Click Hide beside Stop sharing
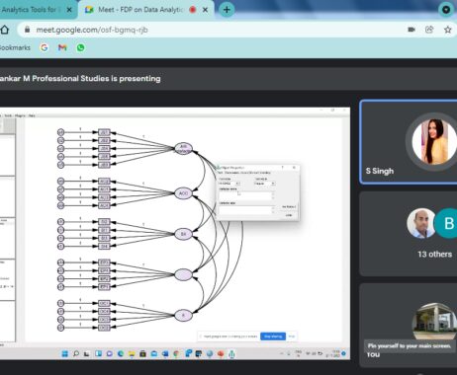Viewport: 457px width, 375px height. click(x=292, y=337)
